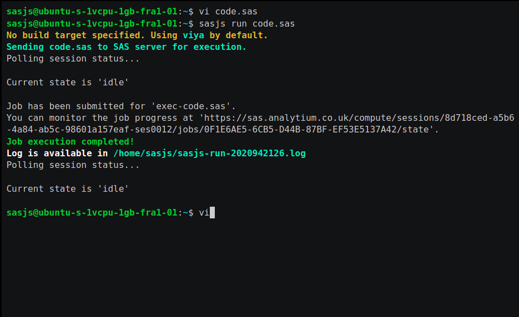This screenshot has height=317, width=519.
Task: Click the cursor block after the final 'vi'
Action: tap(212, 212)
